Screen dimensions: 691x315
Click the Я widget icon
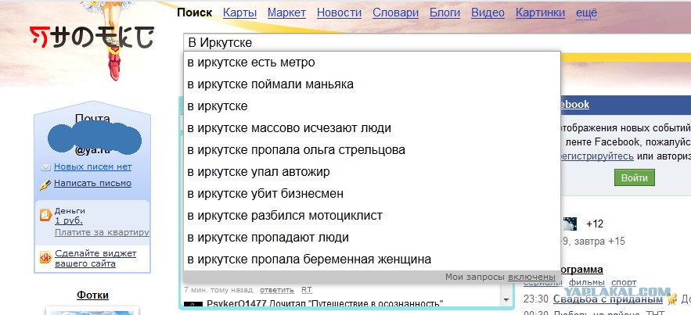pyautogui.click(x=46, y=257)
